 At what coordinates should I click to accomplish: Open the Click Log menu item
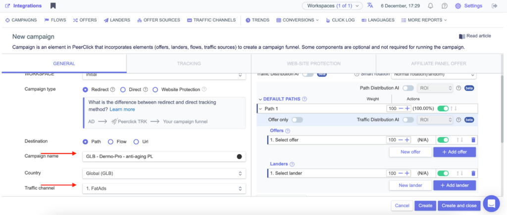click(340, 20)
